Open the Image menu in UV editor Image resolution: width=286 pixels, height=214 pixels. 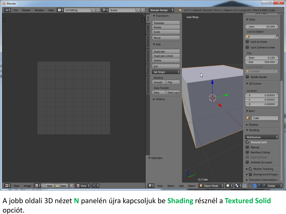[27, 186]
